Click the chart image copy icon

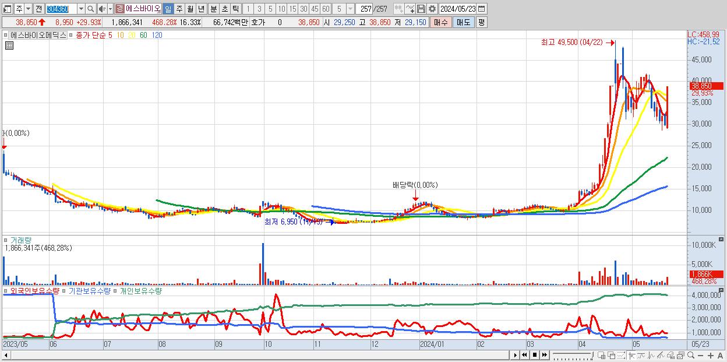tap(680, 356)
